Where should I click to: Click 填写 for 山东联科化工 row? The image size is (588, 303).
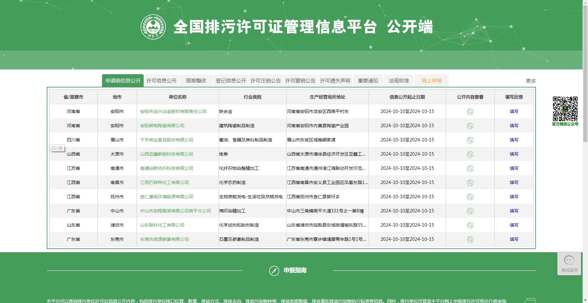[x=514, y=225]
